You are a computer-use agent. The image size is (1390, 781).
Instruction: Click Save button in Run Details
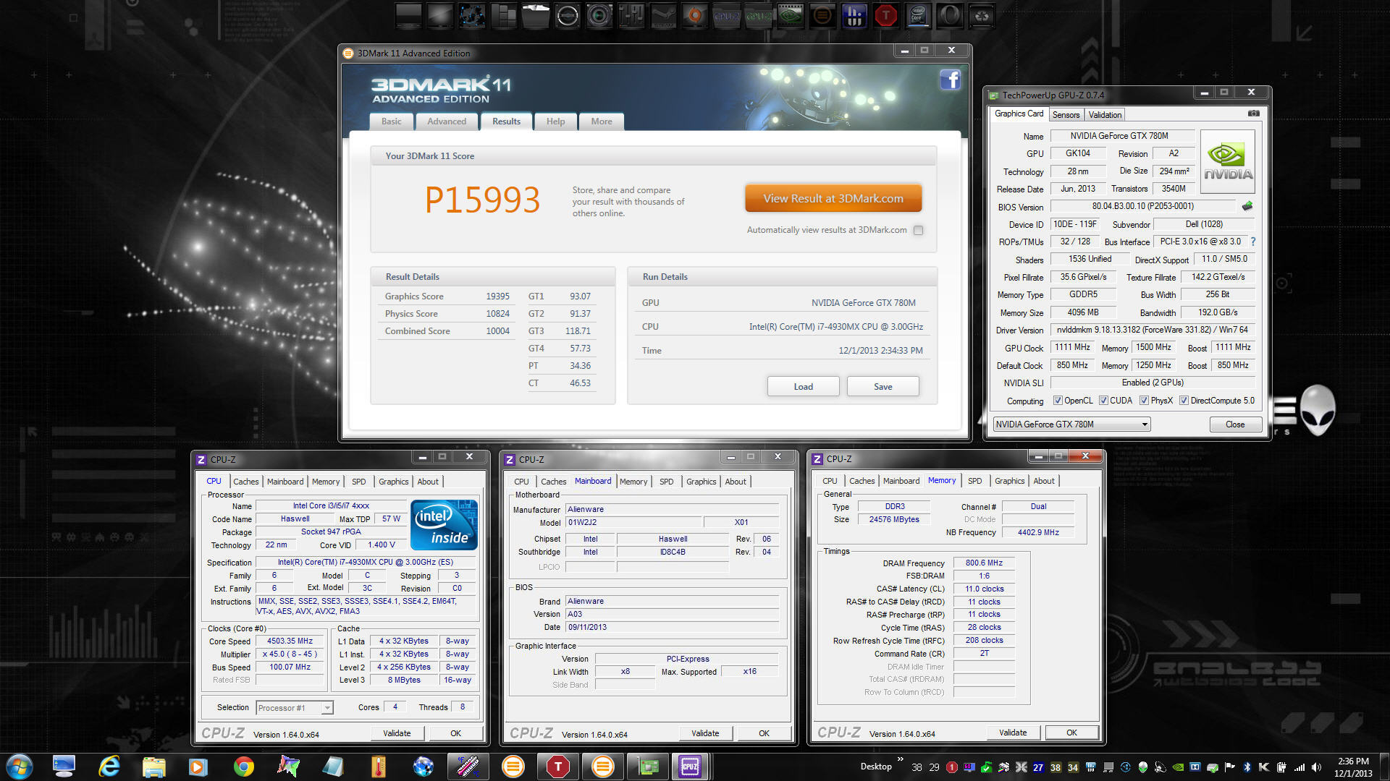pyautogui.click(x=883, y=387)
